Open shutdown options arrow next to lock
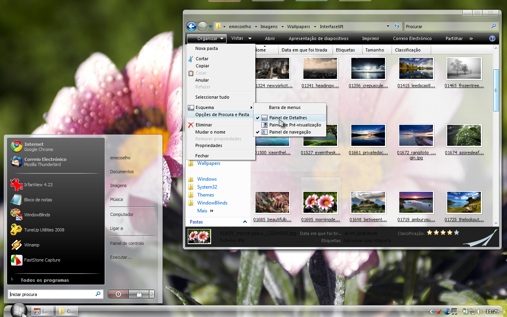Image resolution: width=507 pixels, height=317 pixels. point(152,294)
